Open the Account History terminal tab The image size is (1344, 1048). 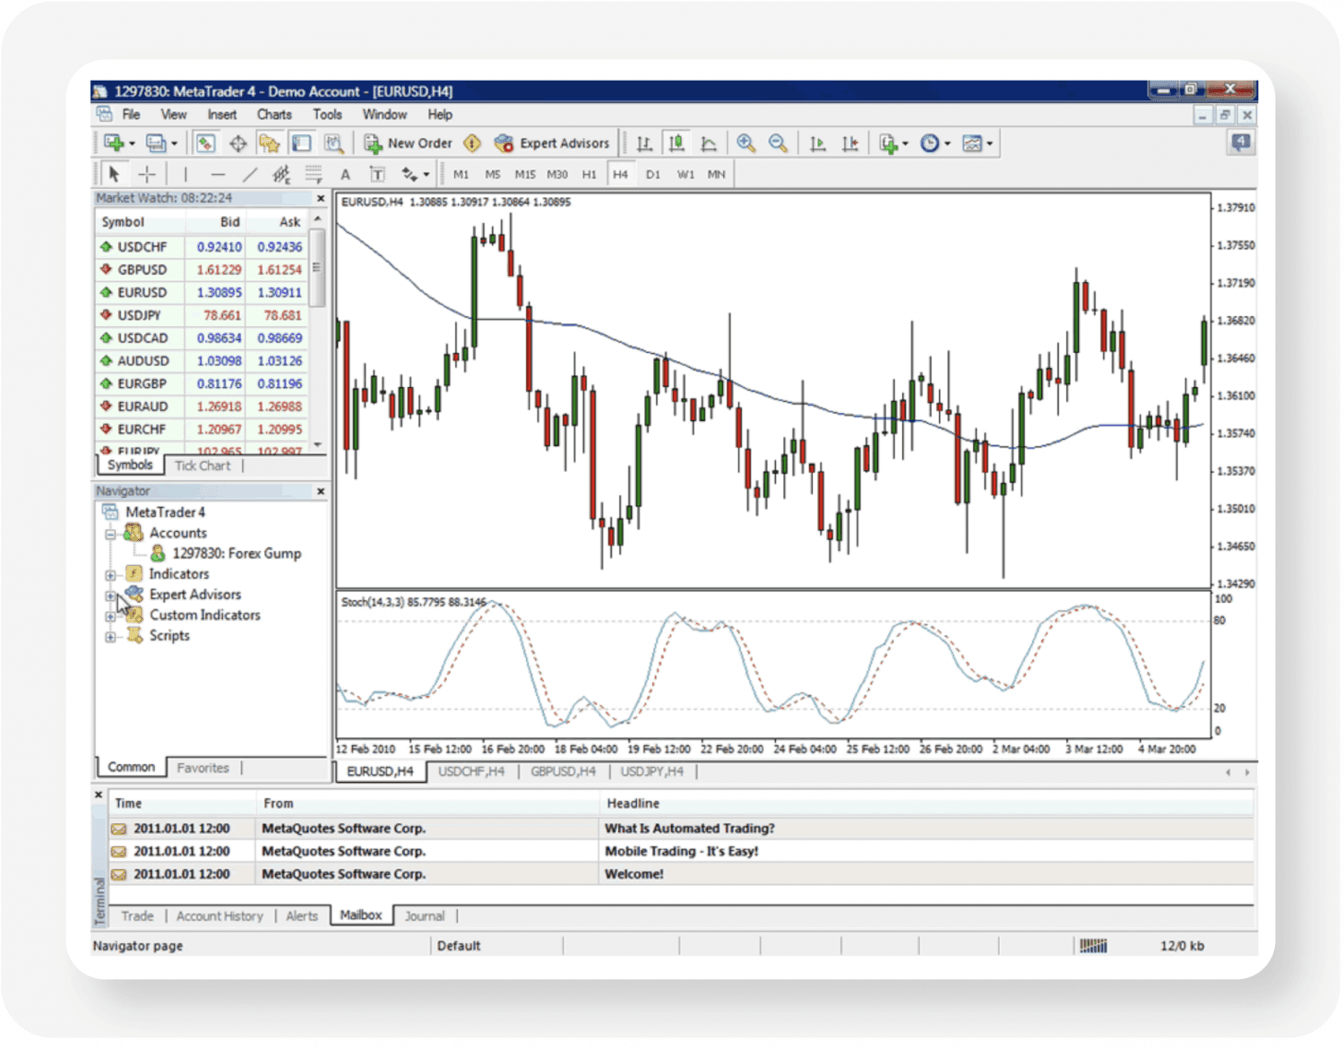pyautogui.click(x=220, y=916)
